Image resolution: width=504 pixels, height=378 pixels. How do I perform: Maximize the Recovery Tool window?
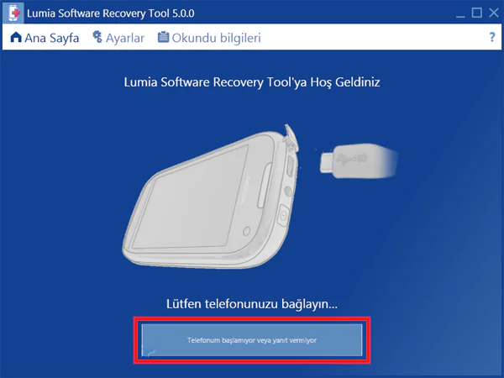(x=476, y=13)
